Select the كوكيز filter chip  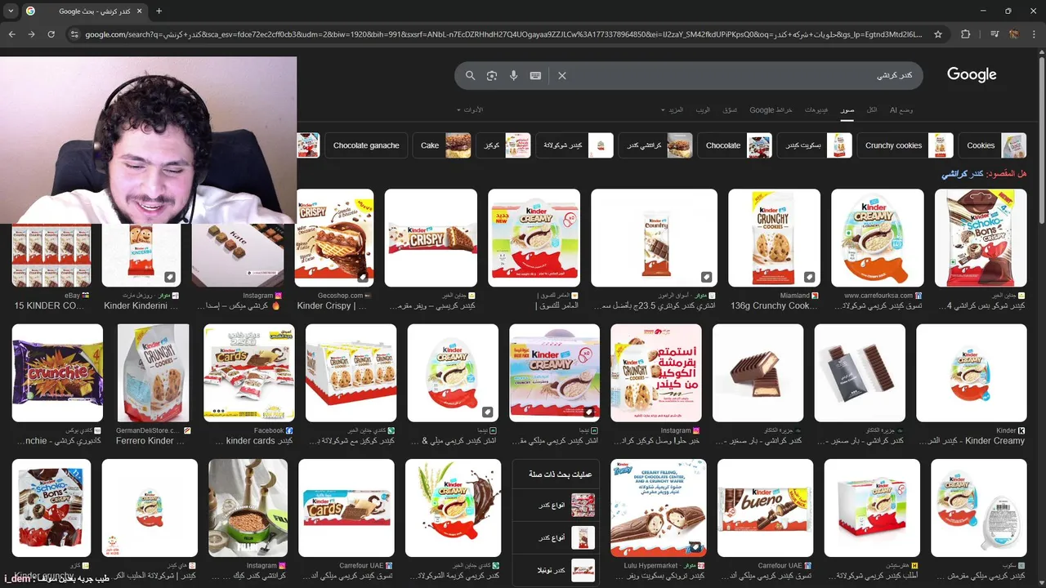coord(503,145)
